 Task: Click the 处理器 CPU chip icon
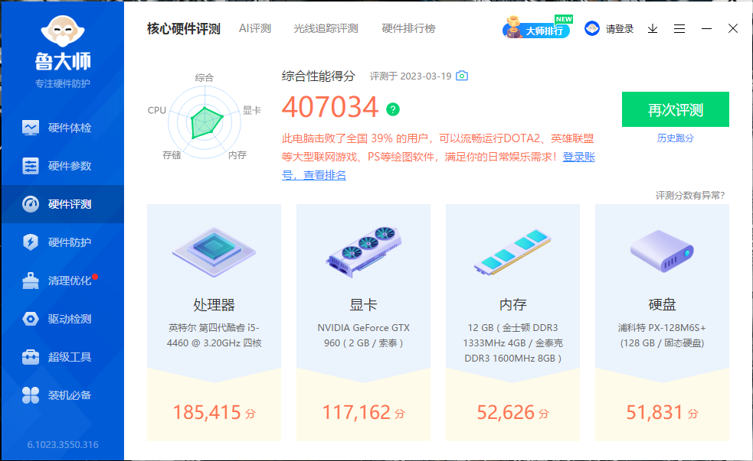[214, 252]
